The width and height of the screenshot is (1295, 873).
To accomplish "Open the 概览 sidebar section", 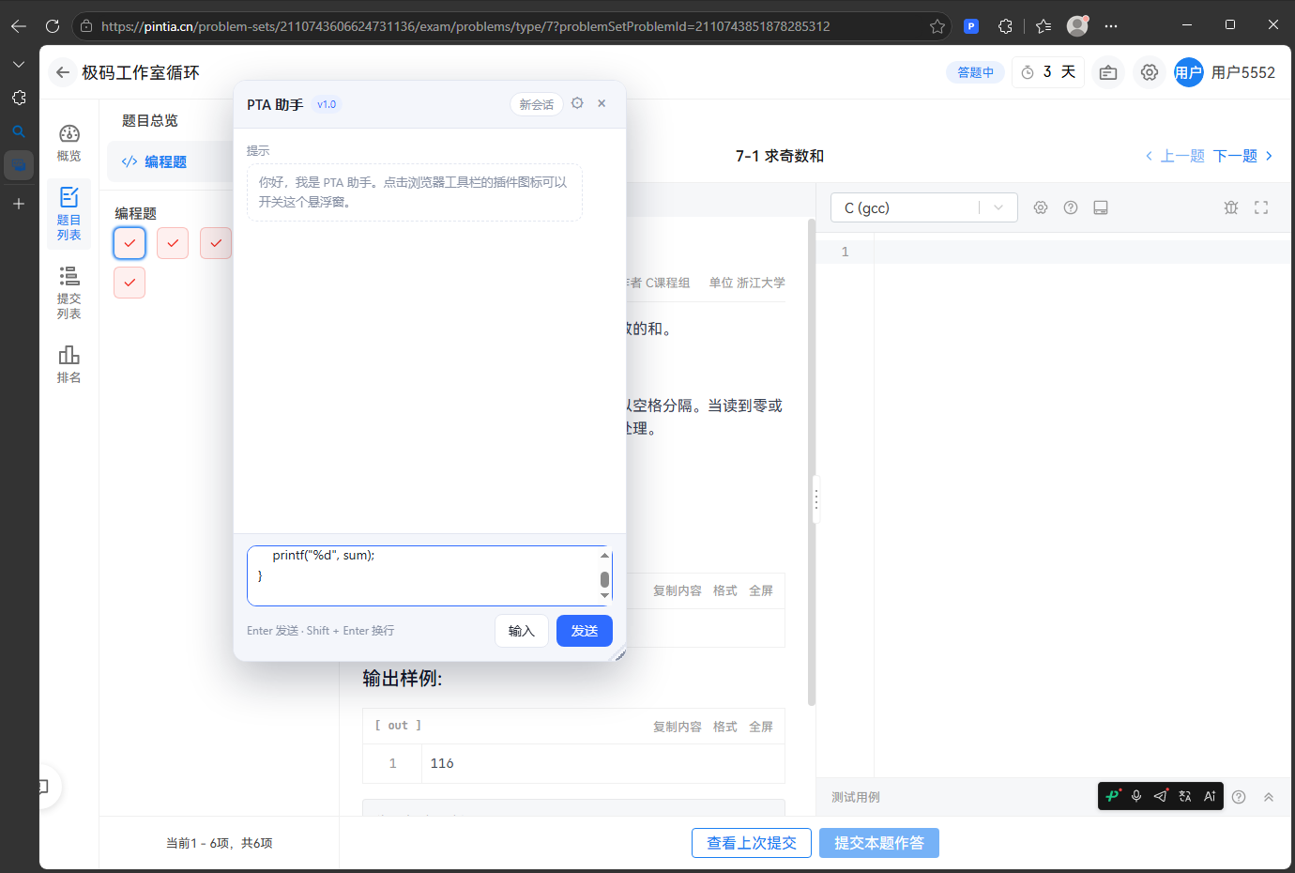I will [x=69, y=143].
